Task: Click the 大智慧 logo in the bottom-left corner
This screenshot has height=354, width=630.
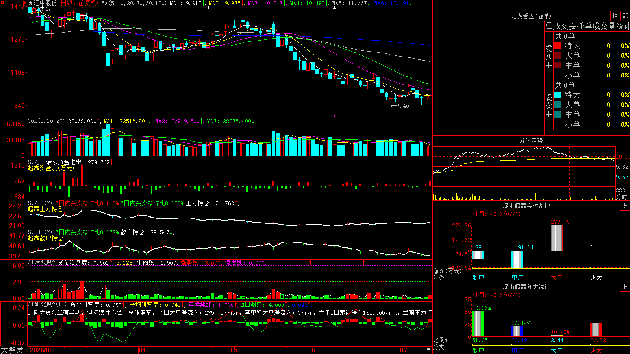Action: tap(12, 350)
